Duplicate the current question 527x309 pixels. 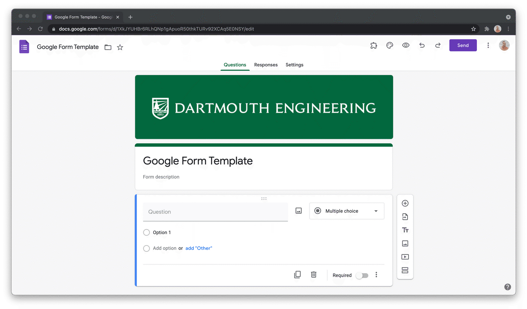click(297, 274)
